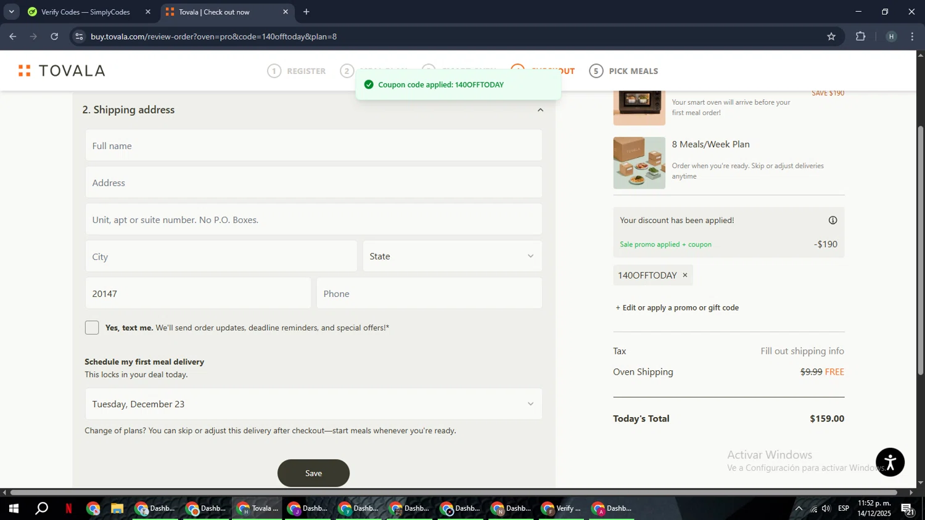Click the 'Sale promo applied + coupon' text
The height and width of the screenshot is (520, 925).
665,244
